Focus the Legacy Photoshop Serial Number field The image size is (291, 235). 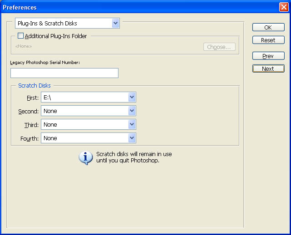64,73
